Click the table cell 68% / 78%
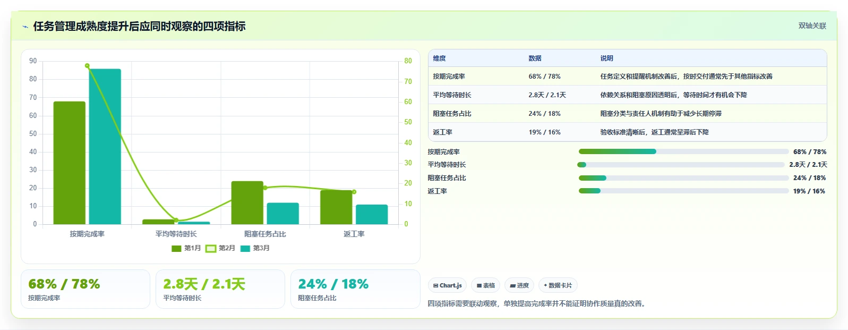Image resolution: width=848 pixels, height=330 pixels. tap(544, 77)
